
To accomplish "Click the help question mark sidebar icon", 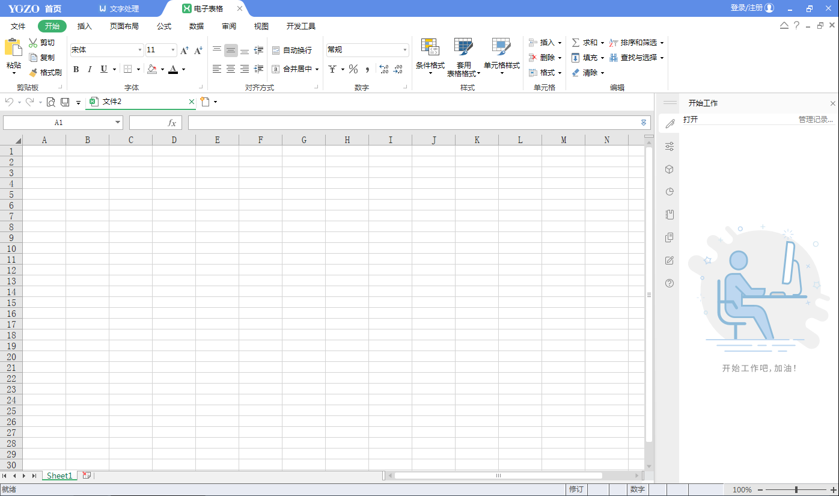I will click(670, 283).
